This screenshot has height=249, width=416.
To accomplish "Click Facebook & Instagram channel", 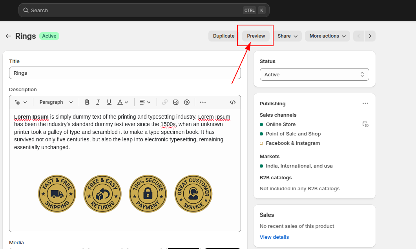I will click(293, 143).
